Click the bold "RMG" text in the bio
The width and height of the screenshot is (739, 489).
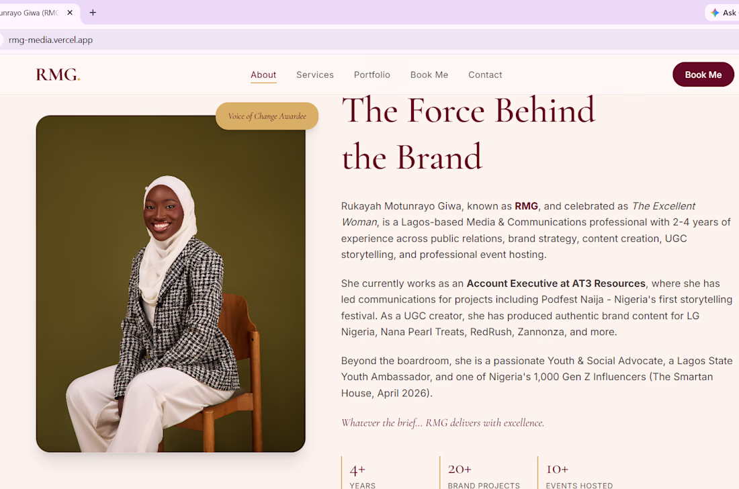(x=526, y=206)
